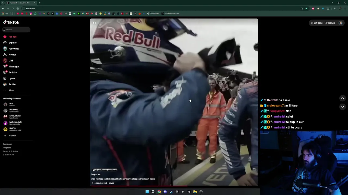Go to Profile page
Screen dimensions: 348x195
(9, 84)
